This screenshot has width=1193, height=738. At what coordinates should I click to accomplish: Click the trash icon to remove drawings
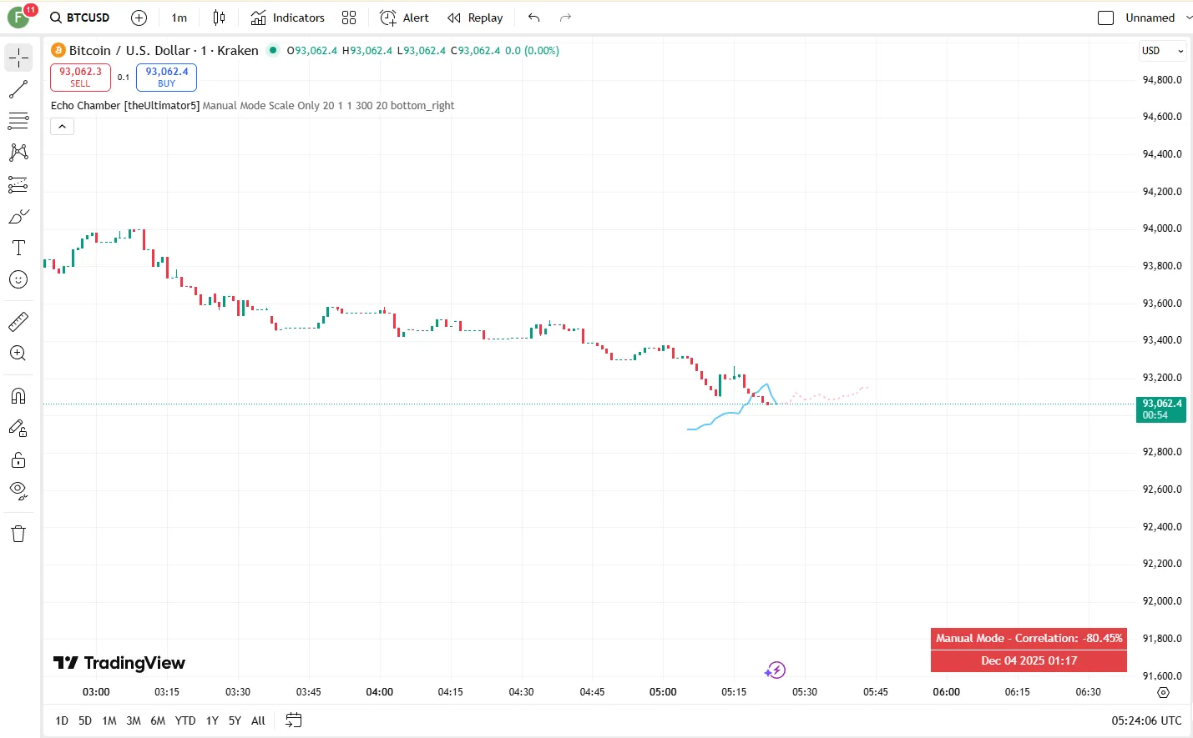18,534
